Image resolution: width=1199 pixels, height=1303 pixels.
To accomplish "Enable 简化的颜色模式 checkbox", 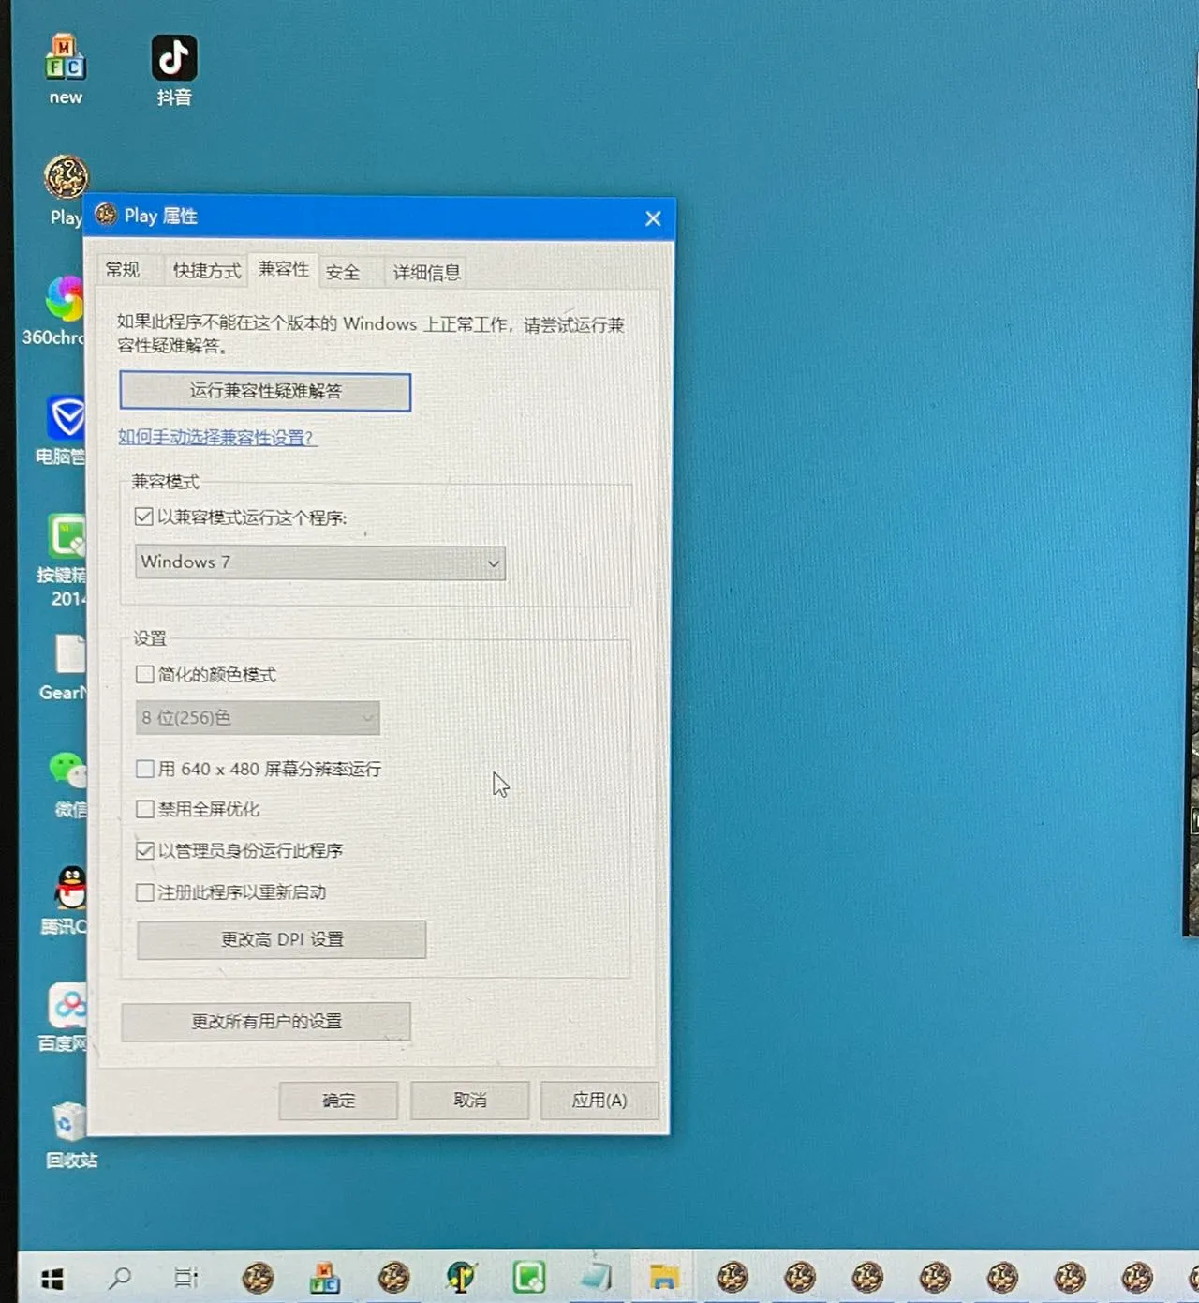I will tap(145, 675).
